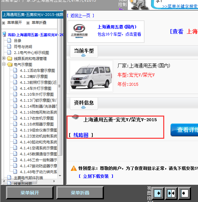Open the 线路图 link
This screenshot has height=202, width=198.
click(81, 135)
